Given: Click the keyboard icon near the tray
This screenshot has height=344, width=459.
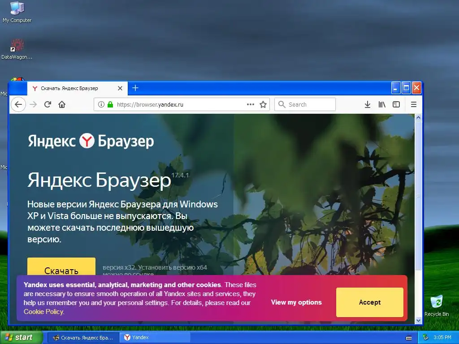Looking at the screenshot, I should coord(409,338).
